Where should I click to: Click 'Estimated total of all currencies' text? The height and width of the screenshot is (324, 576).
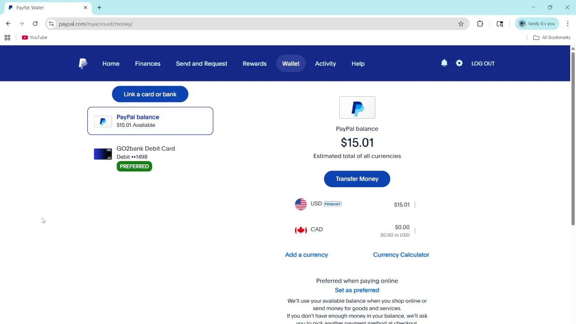(357, 156)
